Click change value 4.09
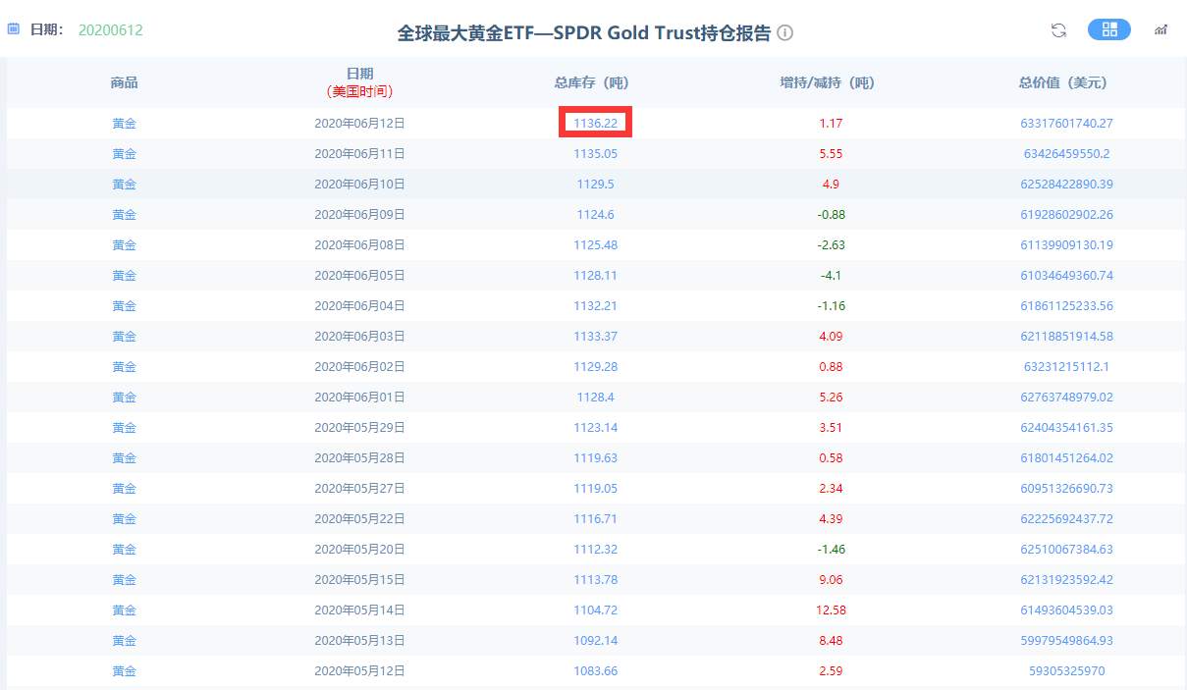 pos(832,337)
